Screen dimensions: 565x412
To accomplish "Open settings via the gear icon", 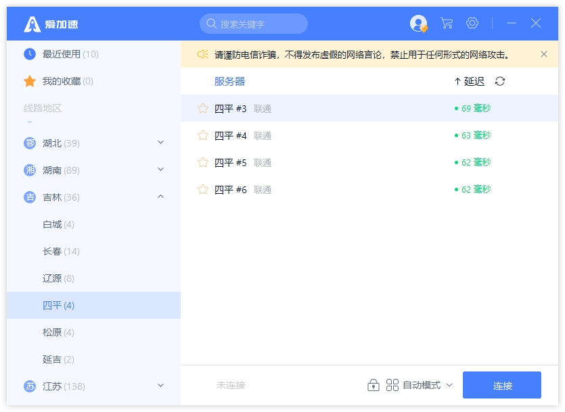I will [x=472, y=24].
